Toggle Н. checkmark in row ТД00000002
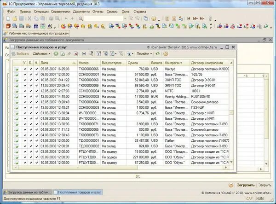 tap(36, 146)
